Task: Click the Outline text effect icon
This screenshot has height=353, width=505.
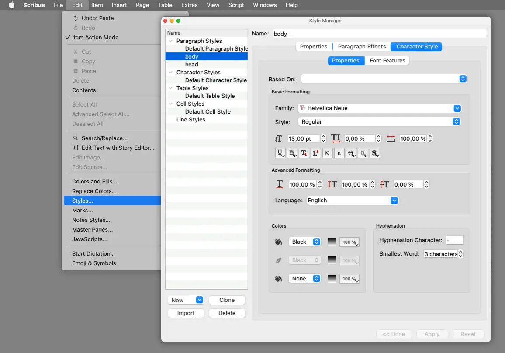Action: (x=363, y=153)
